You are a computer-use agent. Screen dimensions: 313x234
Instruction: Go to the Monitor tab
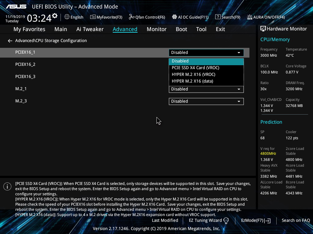(156, 29)
